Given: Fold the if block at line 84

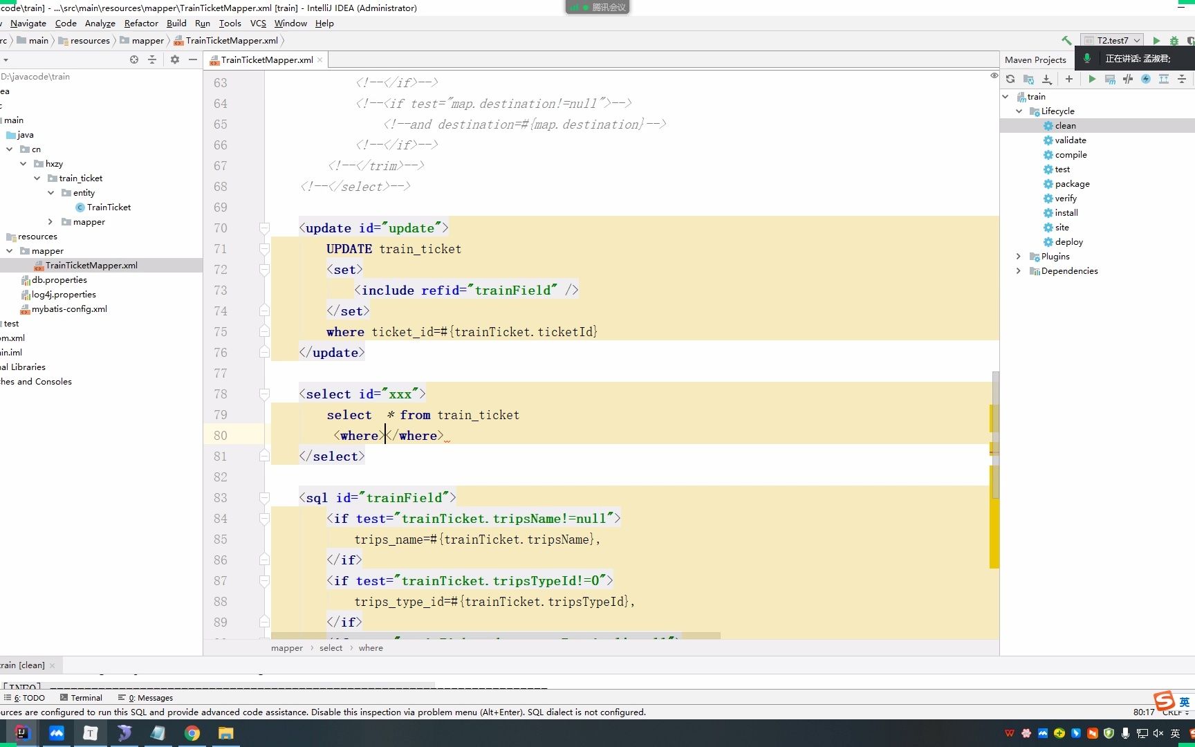Looking at the screenshot, I should 264,519.
